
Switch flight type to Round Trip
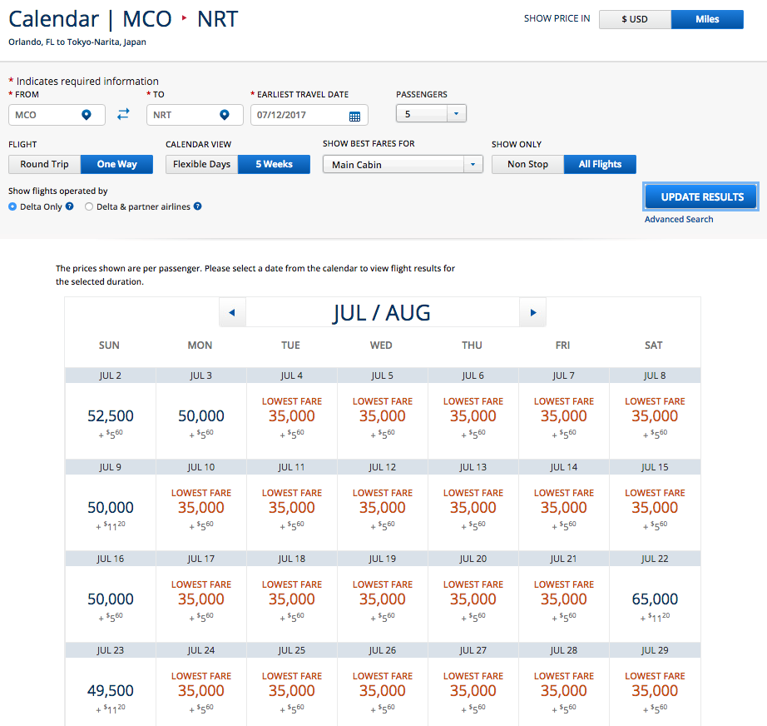tap(45, 164)
